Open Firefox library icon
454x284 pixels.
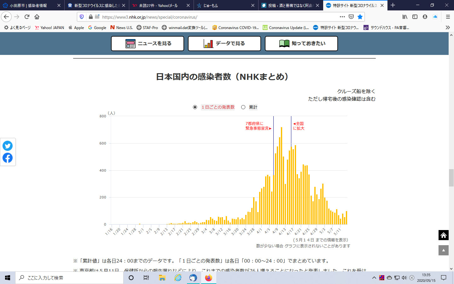[x=405, y=17]
